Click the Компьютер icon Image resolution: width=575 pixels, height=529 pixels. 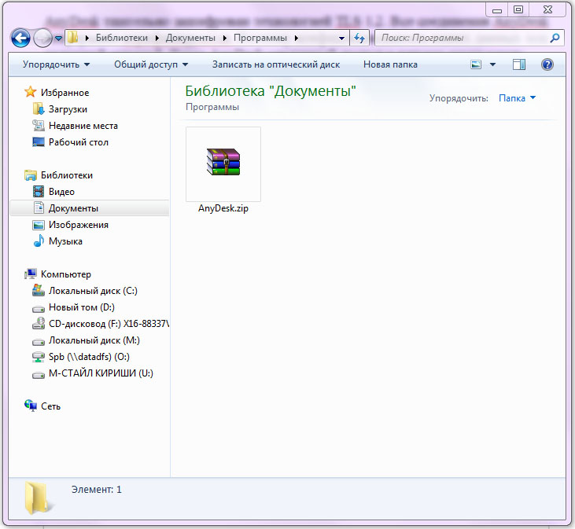pos(31,274)
